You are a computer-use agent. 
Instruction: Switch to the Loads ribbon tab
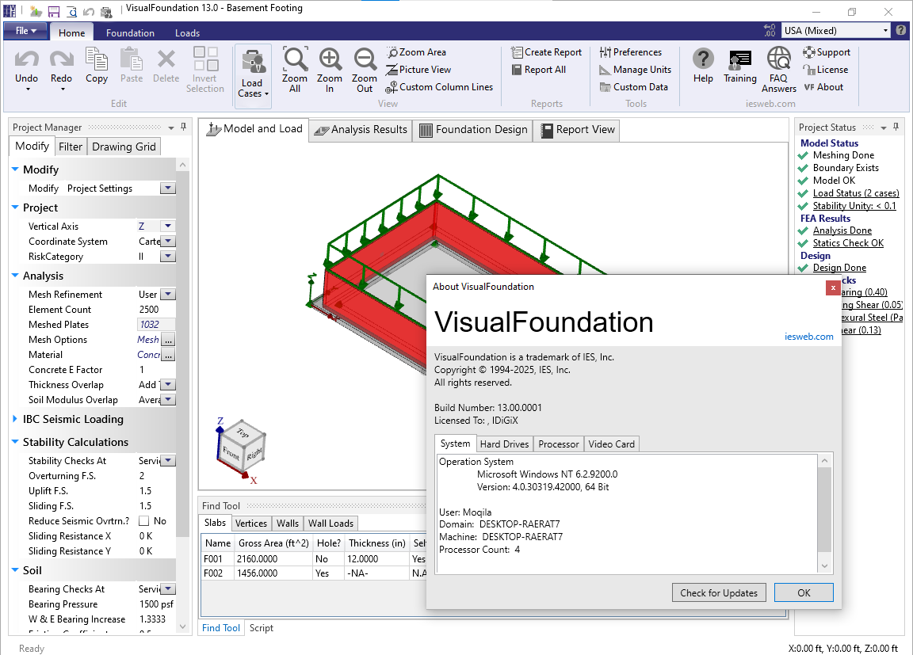pos(187,33)
